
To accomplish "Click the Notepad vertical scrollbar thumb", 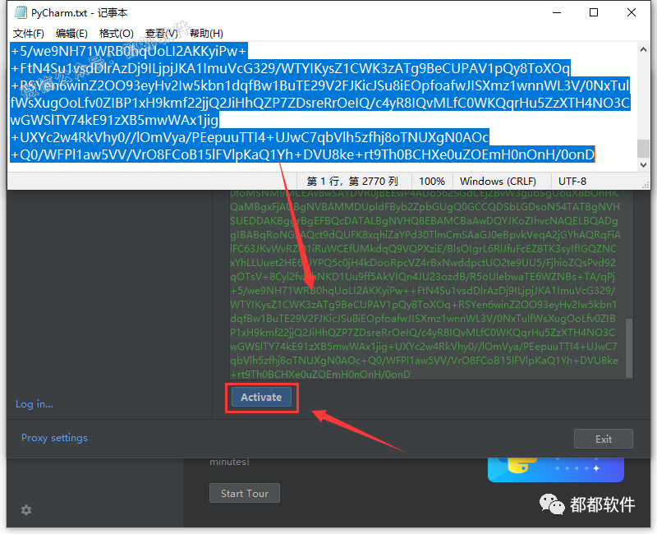I will [644, 148].
